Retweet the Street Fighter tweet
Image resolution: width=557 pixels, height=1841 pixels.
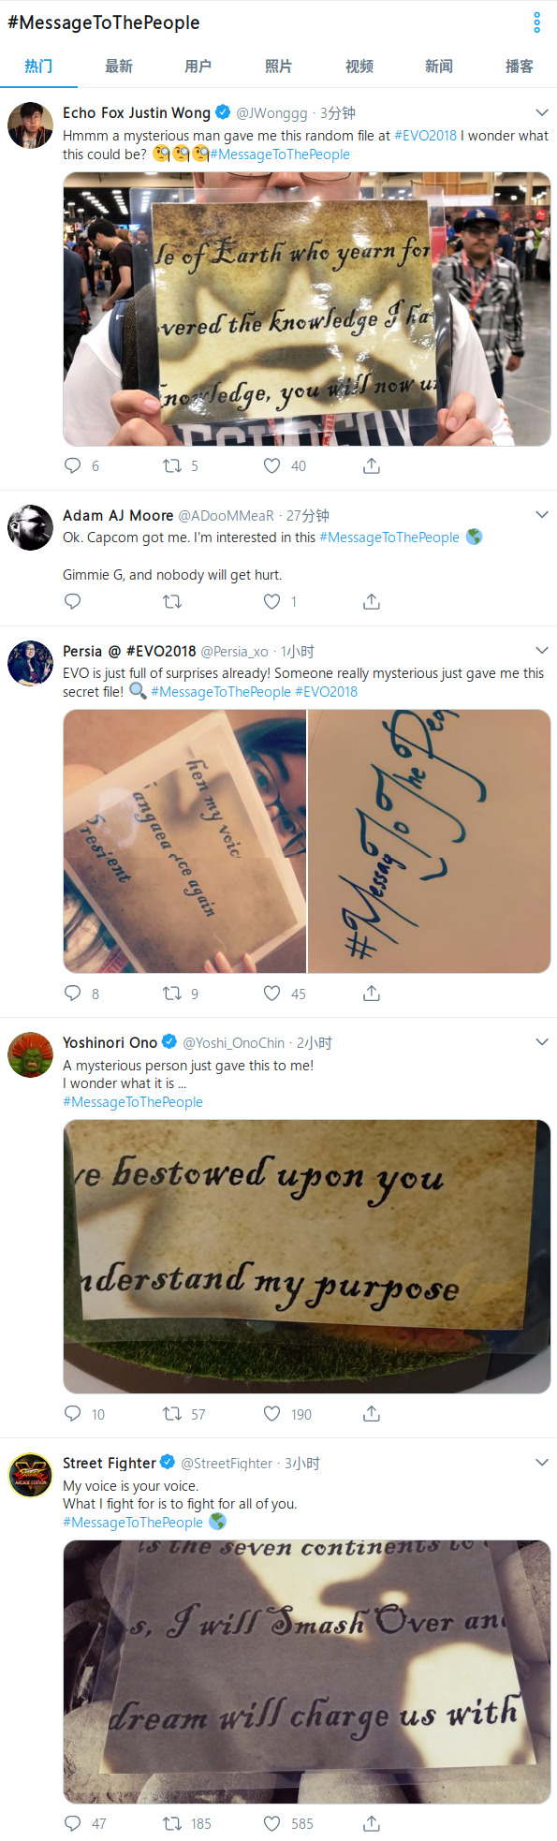click(x=172, y=1823)
